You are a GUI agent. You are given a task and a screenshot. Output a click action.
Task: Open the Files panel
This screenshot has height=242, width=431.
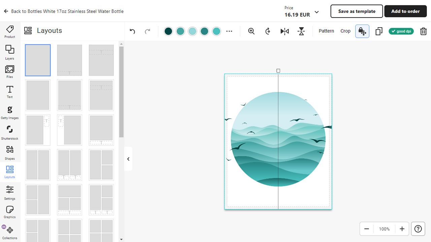point(10,72)
